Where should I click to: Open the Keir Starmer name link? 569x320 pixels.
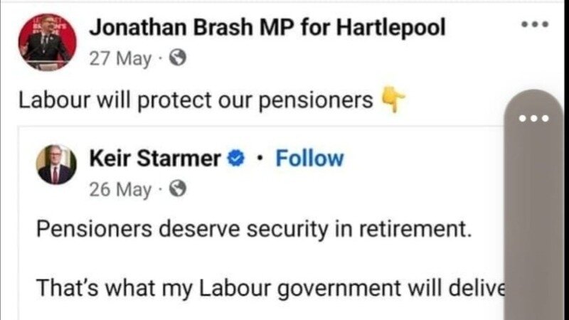coord(154,158)
